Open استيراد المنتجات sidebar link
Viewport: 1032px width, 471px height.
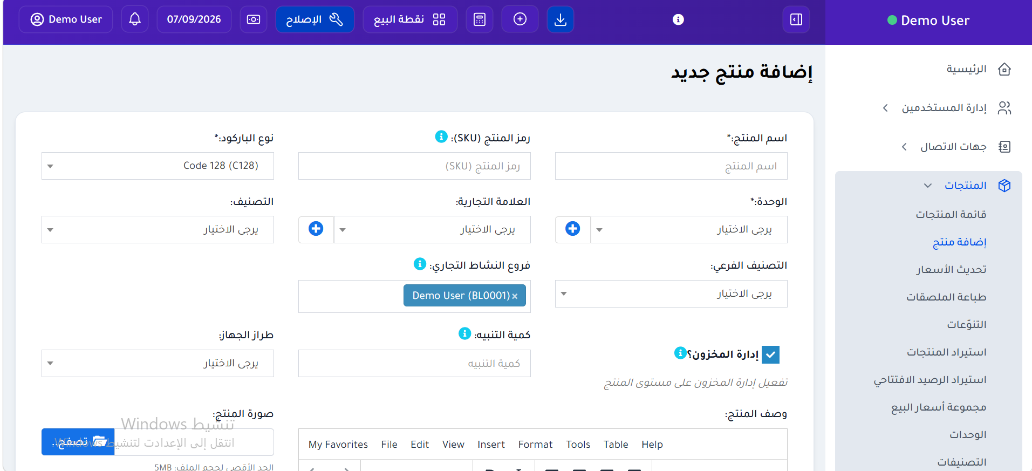(x=946, y=352)
